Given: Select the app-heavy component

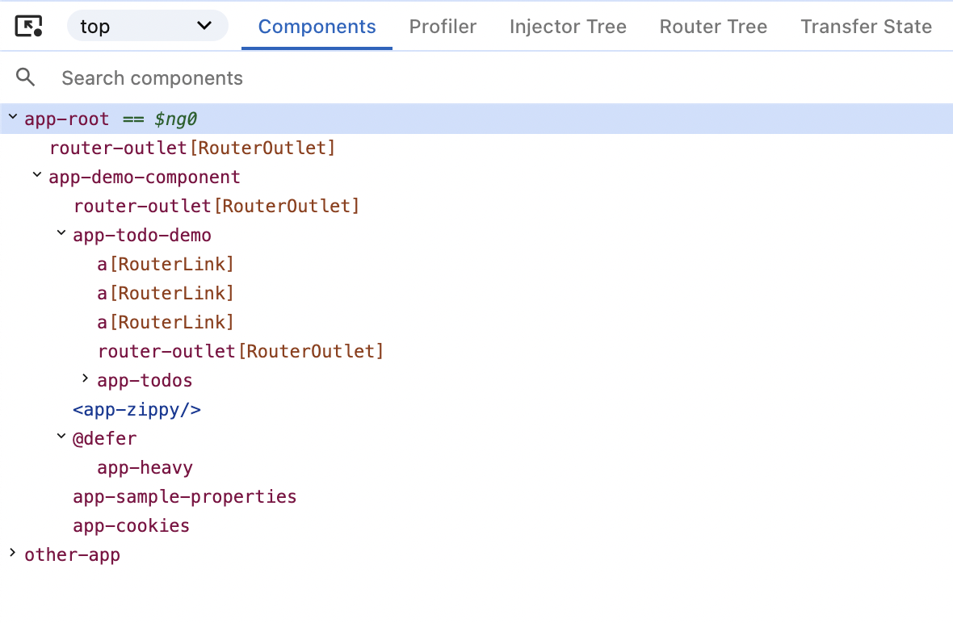Looking at the screenshot, I should (x=145, y=467).
